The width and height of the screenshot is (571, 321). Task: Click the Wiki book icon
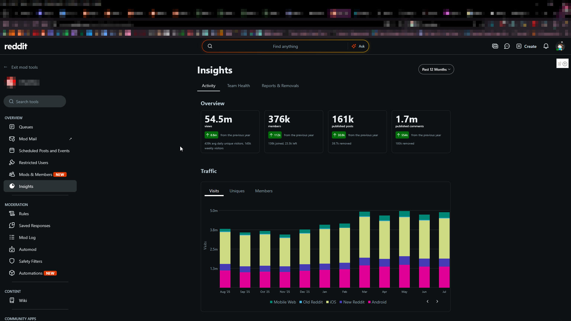click(x=12, y=300)
